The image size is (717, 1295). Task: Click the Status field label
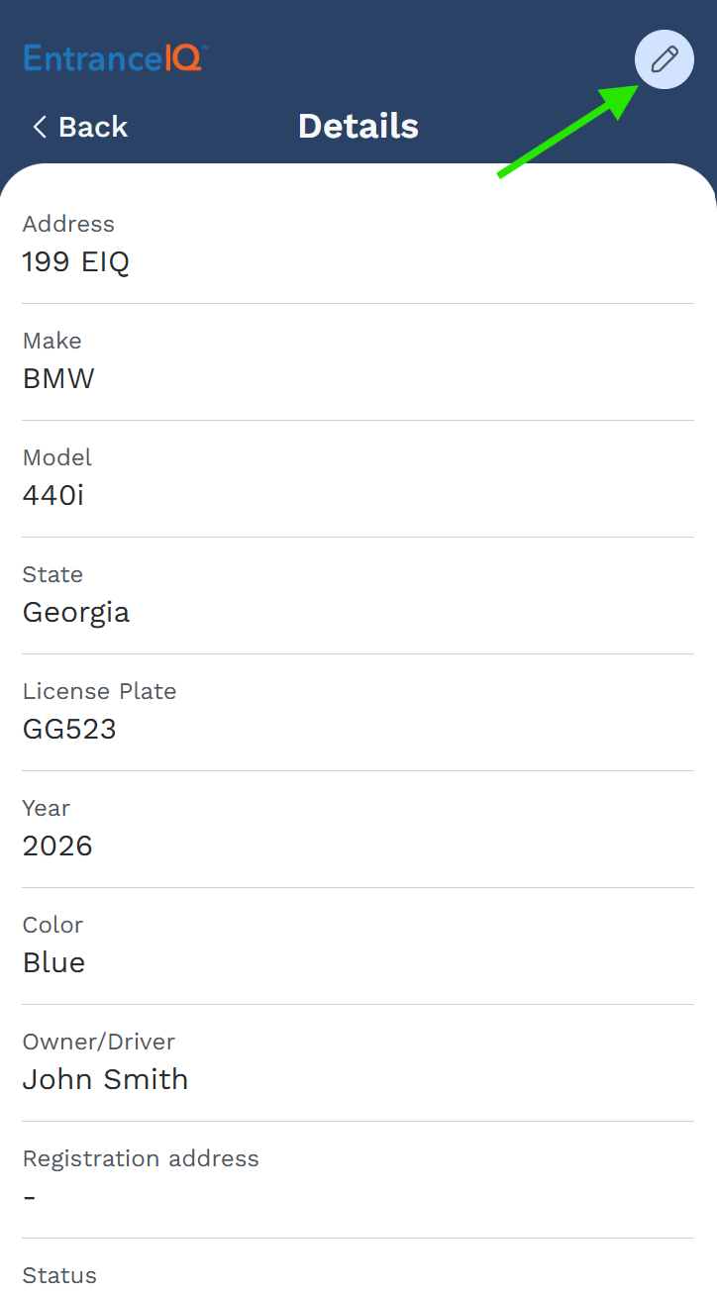(59, 1275)
